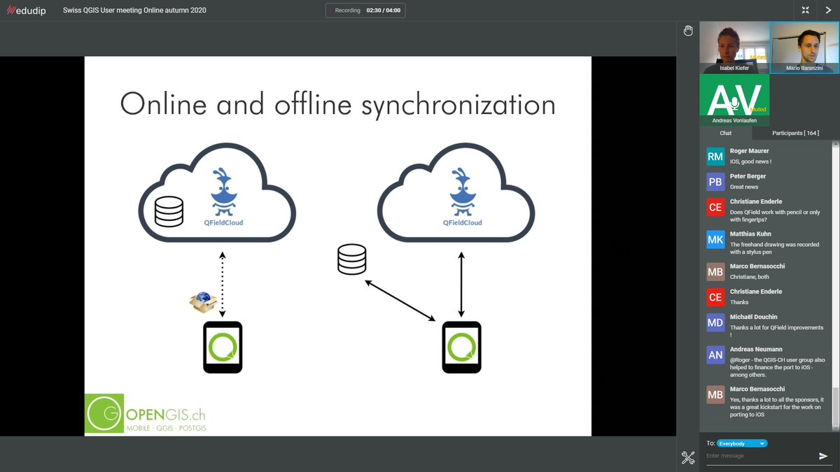
Task: Click the name Andreas Neumann in chat
Action: point(756,349)
